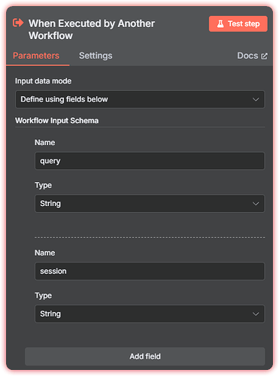Screen dimensions: 279x376
Task: Focus the Name input containing query
Action: coord(150,161)
